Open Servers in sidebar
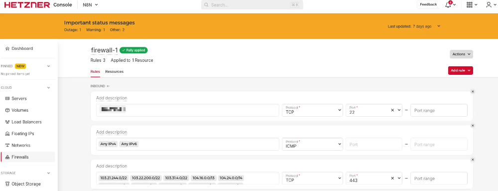 [x=19, y=99]
